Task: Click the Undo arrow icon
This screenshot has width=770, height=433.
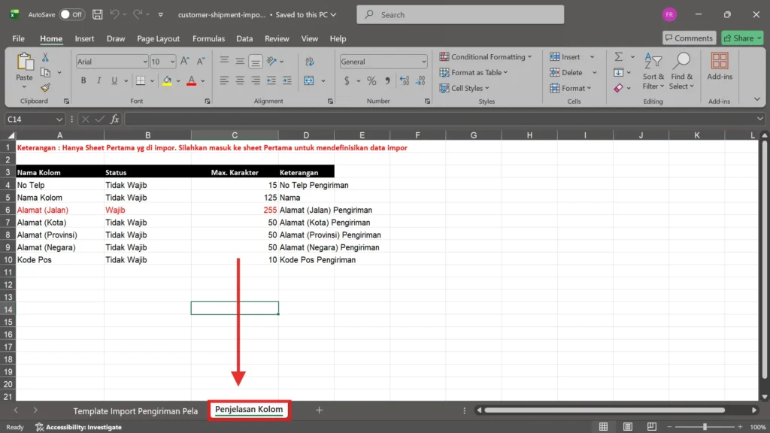Action: point(114,15)
